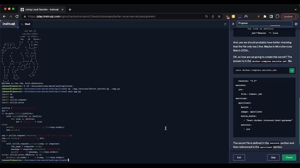The height and width of the screenshot is (168, 300).
Task: Open the notes icon beside Progress
Action: [x=296, y=24]
